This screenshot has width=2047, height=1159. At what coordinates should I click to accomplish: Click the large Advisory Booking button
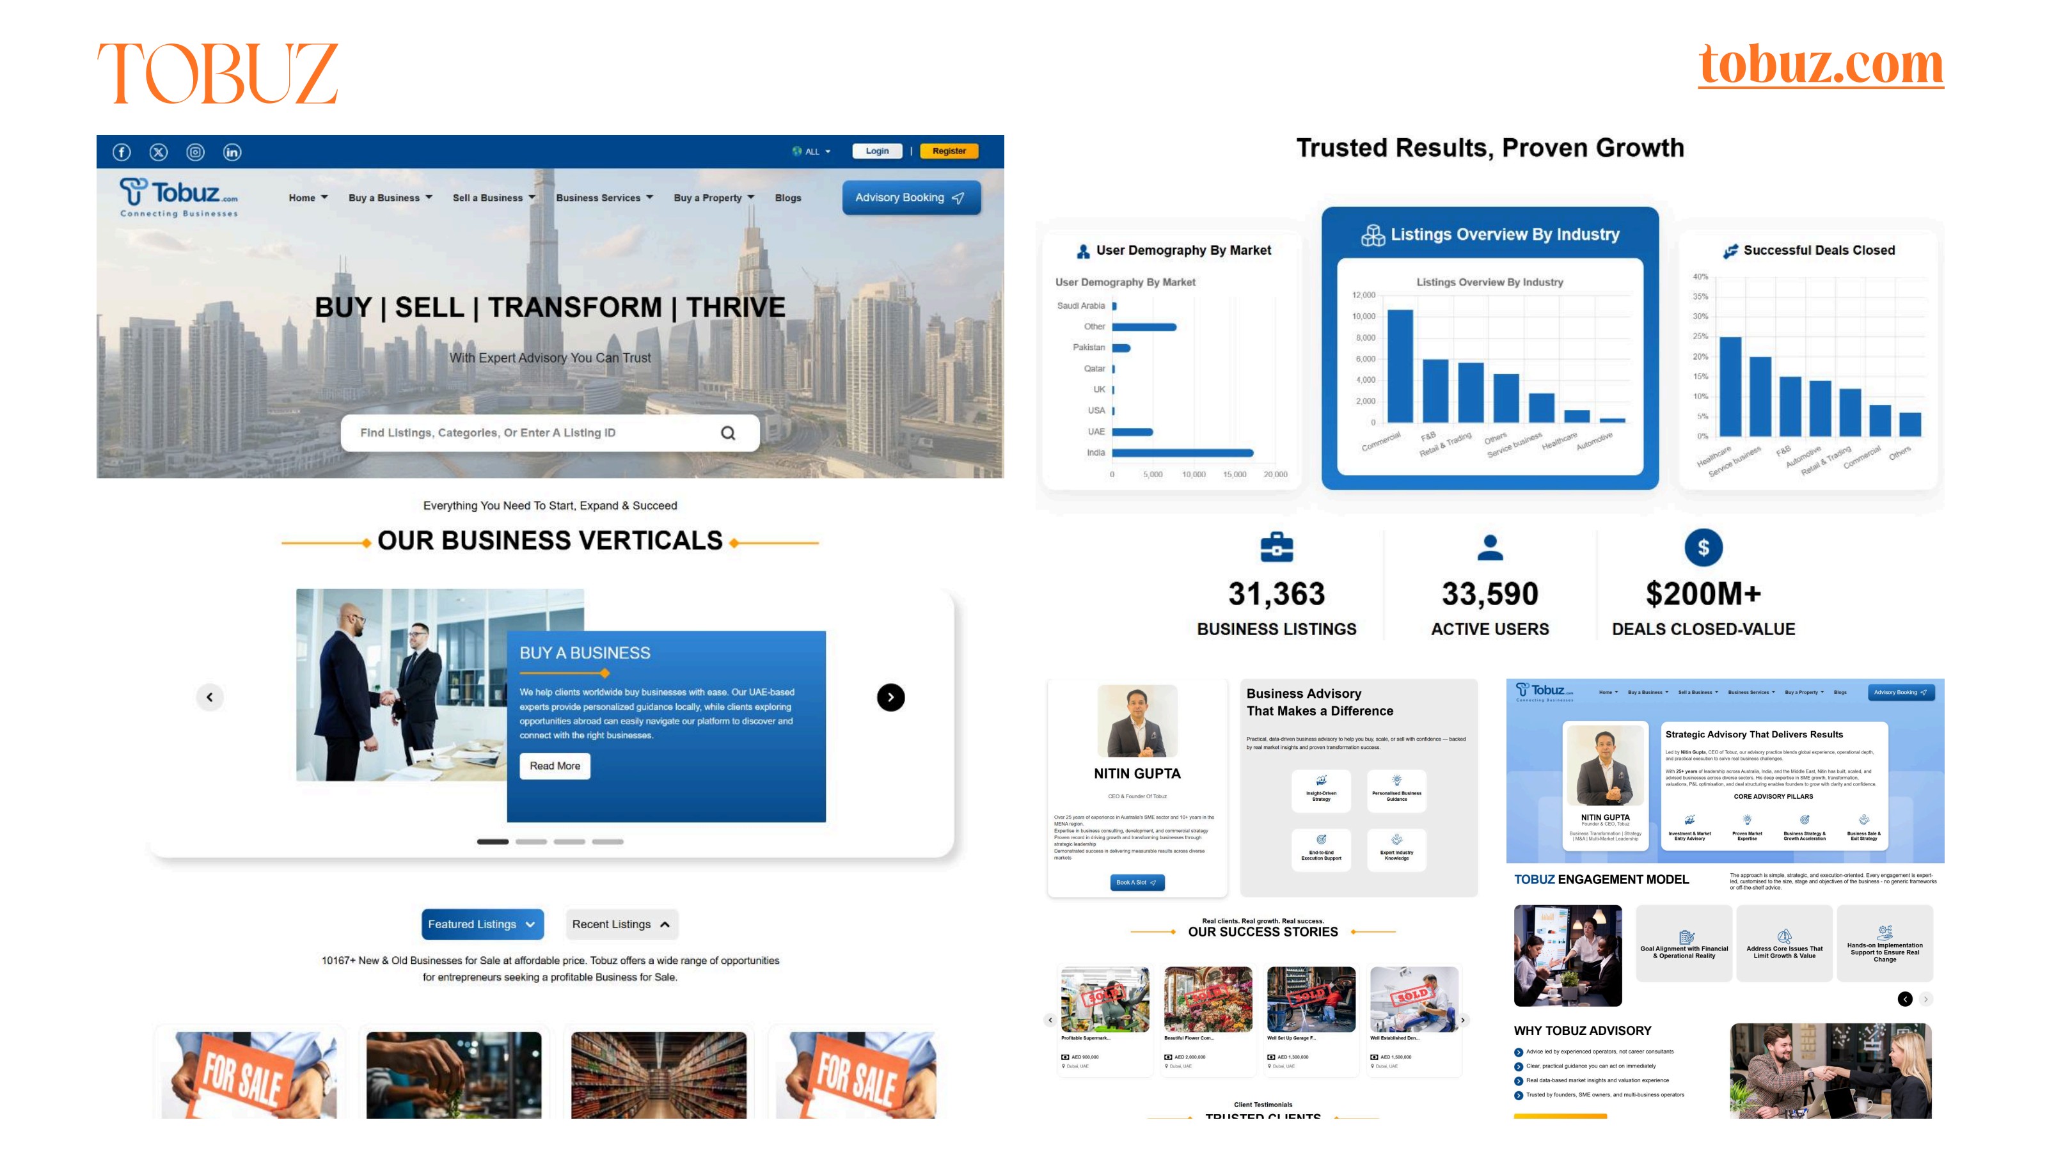(912, 198)
